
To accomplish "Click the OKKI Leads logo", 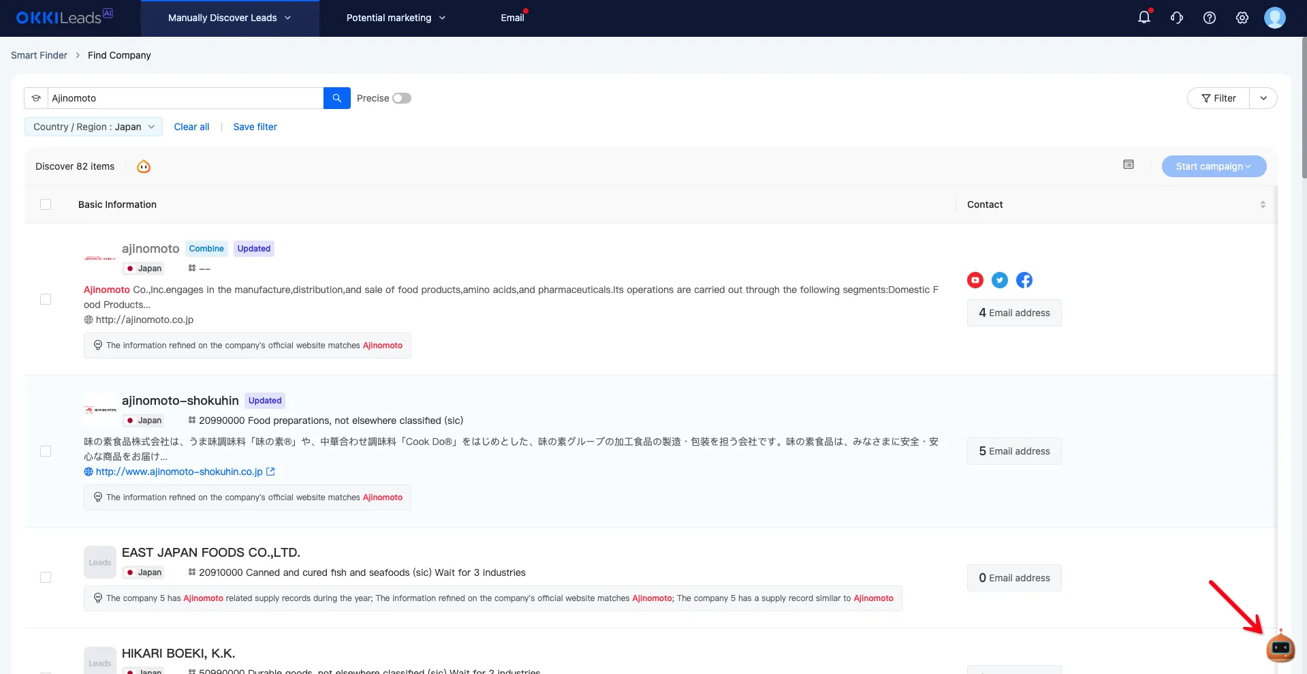I will [x=64, y=17].
